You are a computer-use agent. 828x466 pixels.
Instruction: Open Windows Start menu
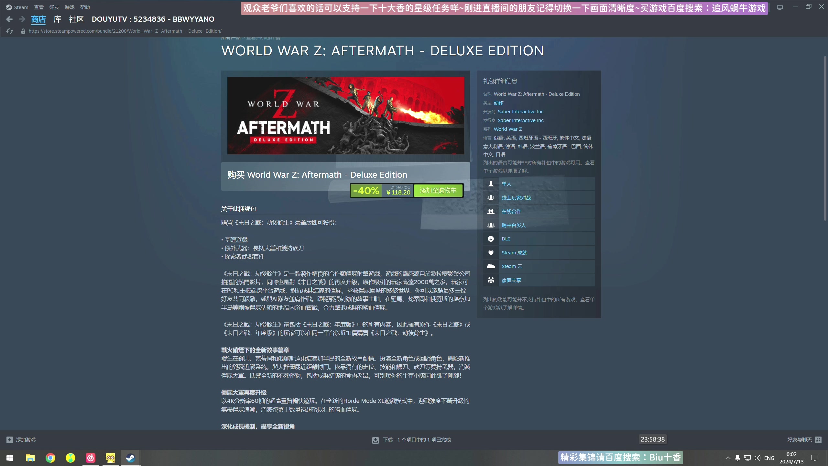[10, 458]
